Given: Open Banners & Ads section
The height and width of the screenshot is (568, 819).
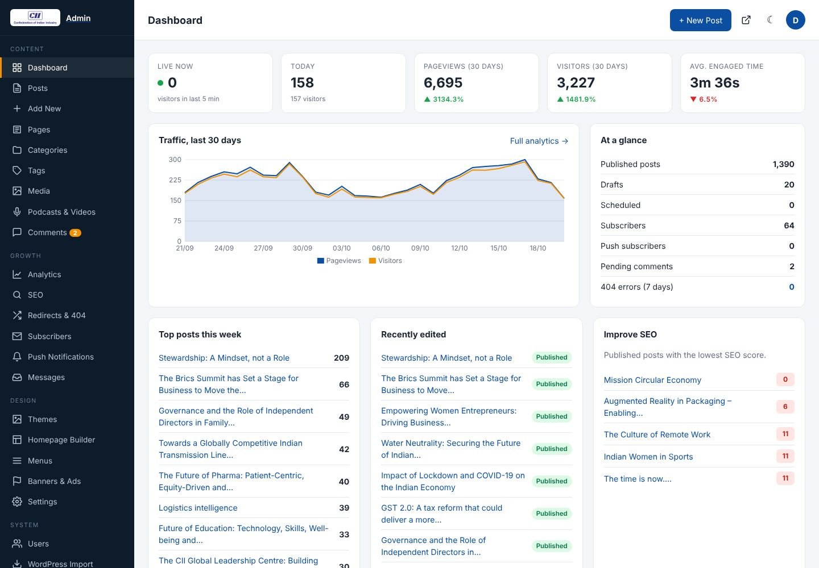Looking at the screenshot, I should tap(67, 481).
